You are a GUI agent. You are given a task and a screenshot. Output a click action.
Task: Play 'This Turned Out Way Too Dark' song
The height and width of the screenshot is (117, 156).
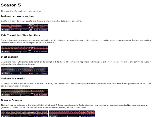click(6, 51)
